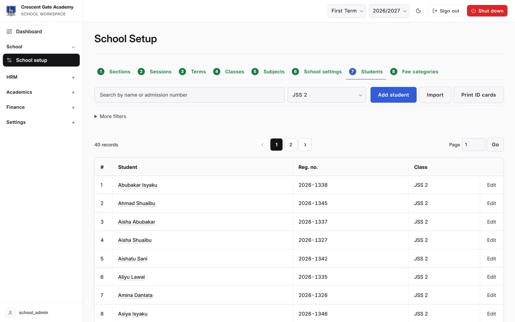Open Abubakar Isyaku student link

(x=138, y=185)
